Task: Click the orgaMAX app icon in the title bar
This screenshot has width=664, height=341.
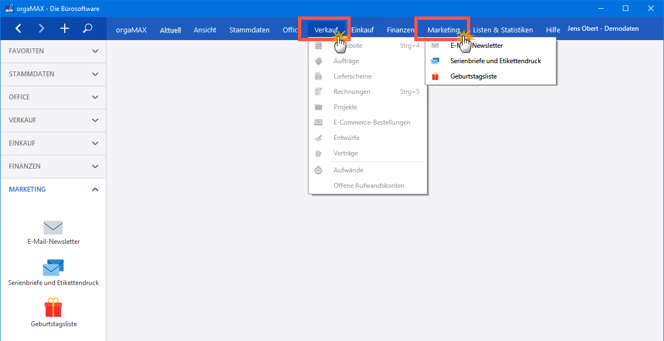Action: 9,8
